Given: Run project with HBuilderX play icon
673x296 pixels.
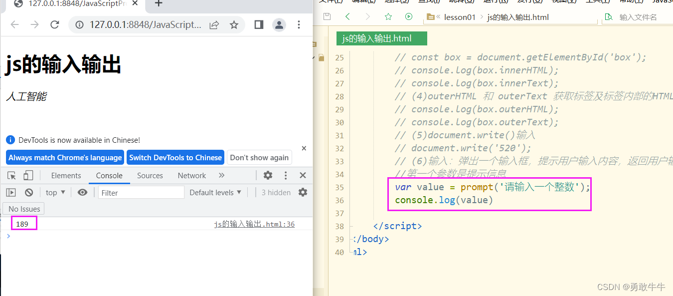Looking at the screenshot, I should pyautogui.click(x=409, y=16).
